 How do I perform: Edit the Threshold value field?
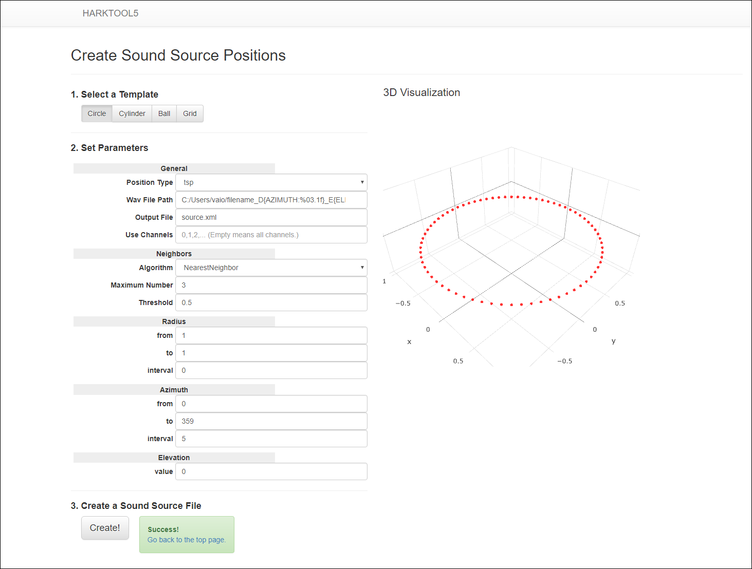coord(271,302)
